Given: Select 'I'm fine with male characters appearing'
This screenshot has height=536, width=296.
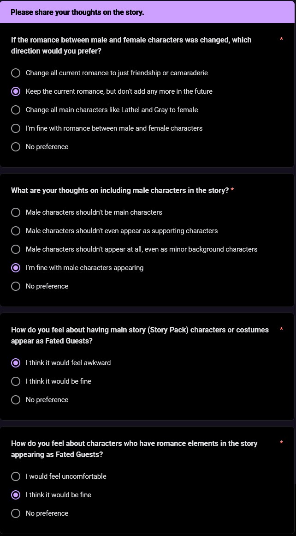Looking at the screenshot, I should [16, 268].
